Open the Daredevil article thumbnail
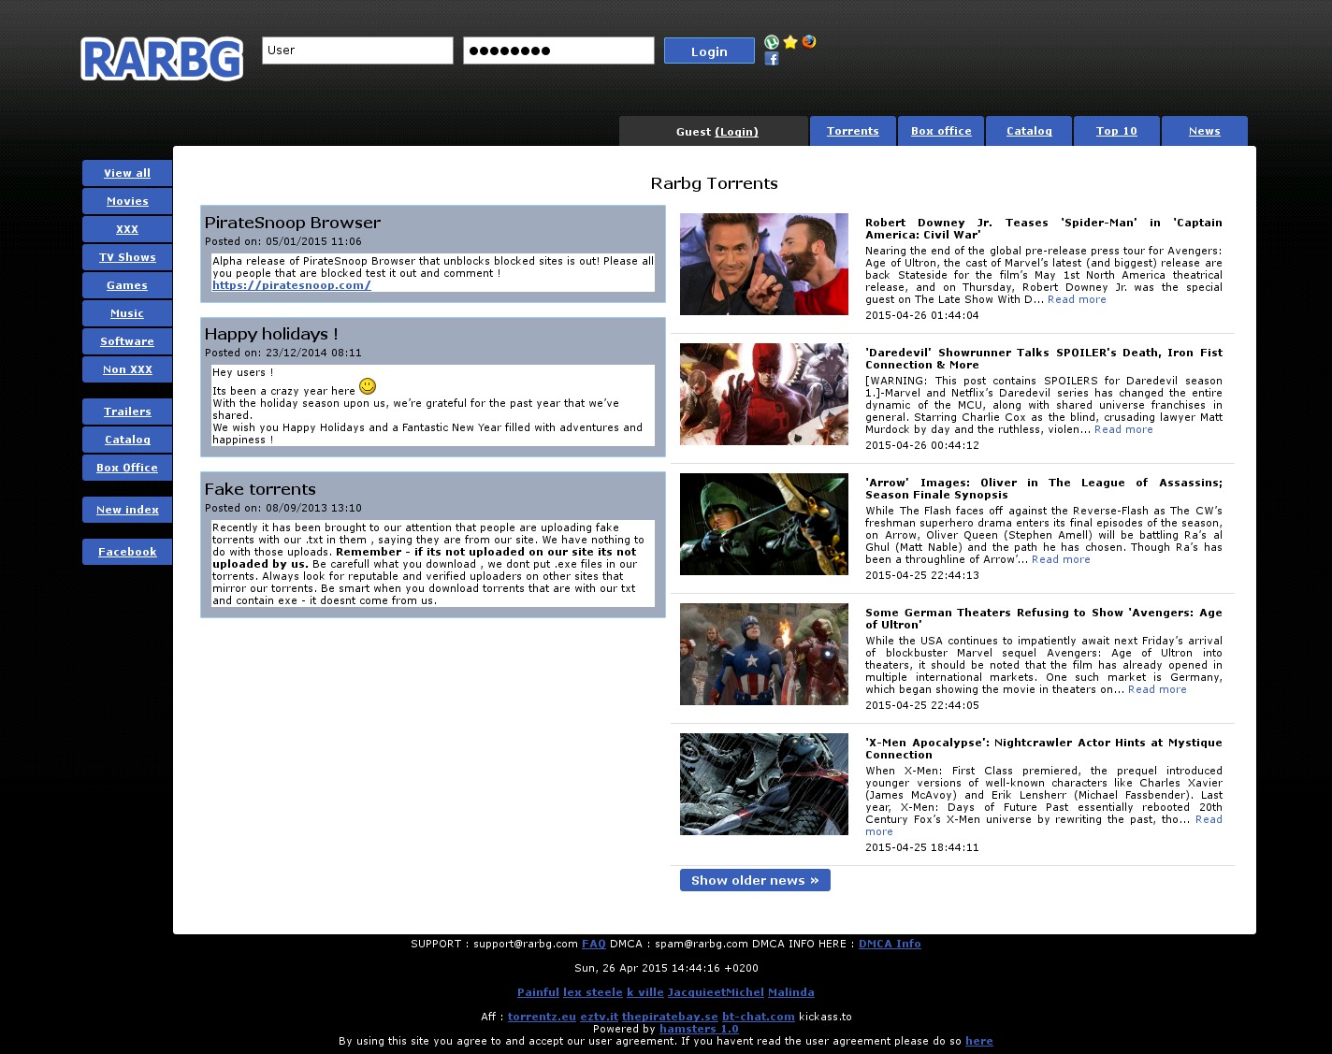 (763, 394)
